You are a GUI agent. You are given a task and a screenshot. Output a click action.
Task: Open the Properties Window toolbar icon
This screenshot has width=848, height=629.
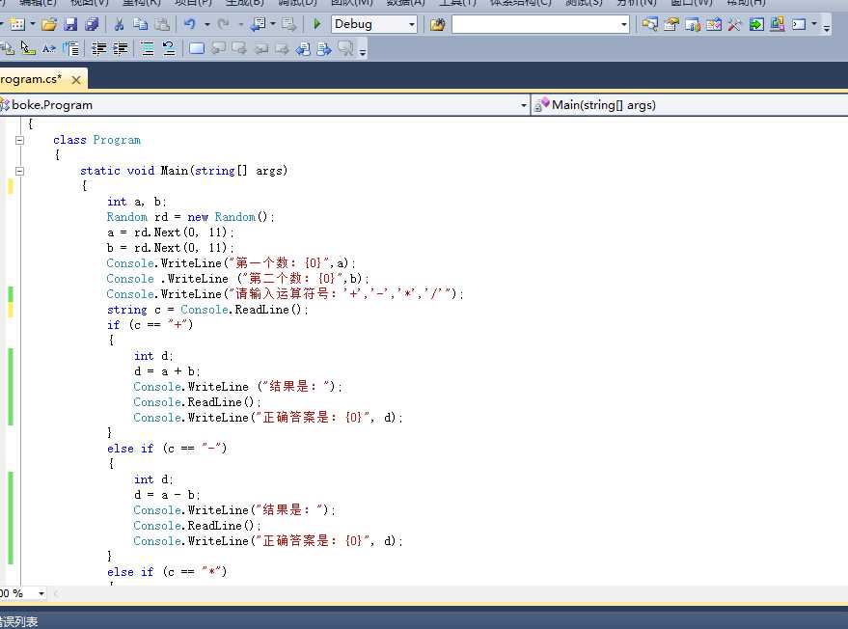[671, 24]
